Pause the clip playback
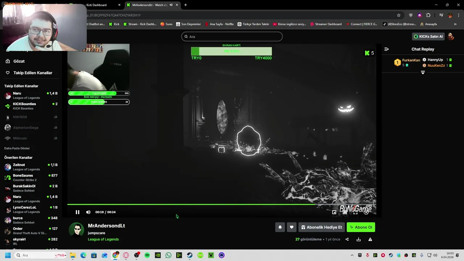464x261 pixels. coord(77,212)
